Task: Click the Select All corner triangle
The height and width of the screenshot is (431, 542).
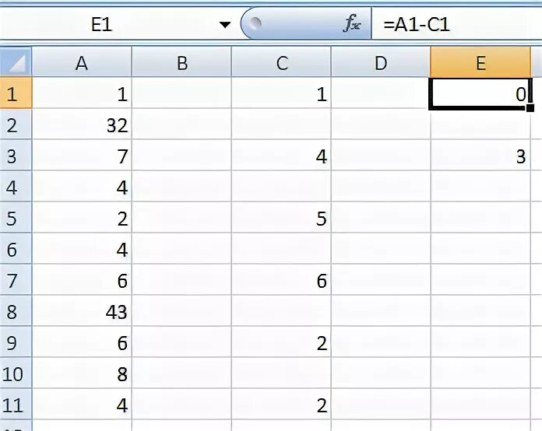Action: click(16, 62)
